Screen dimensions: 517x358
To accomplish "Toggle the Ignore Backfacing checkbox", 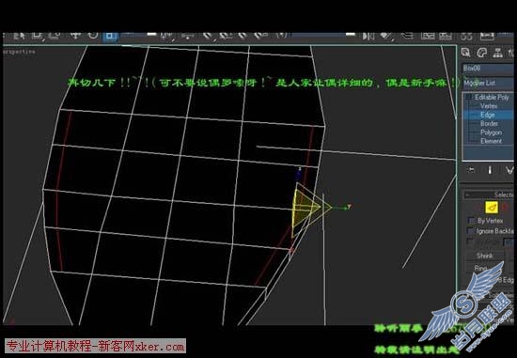I will pyautogui.click(x=471, y=231).
